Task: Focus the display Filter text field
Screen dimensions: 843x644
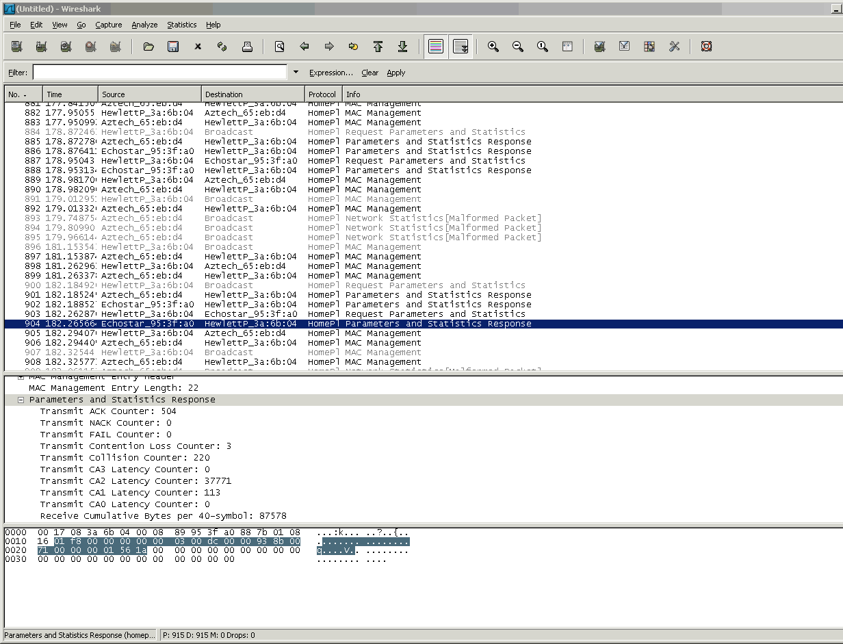Action: coord(159,72)
